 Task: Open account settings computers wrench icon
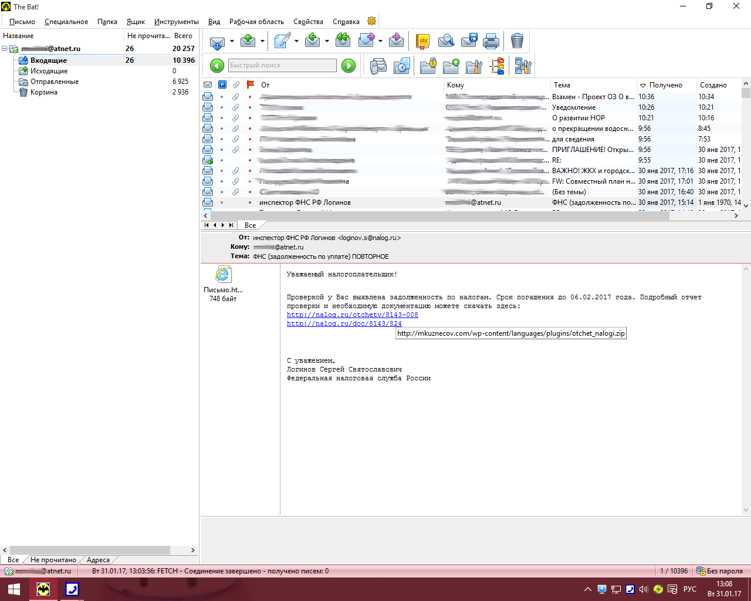[523, 66]
